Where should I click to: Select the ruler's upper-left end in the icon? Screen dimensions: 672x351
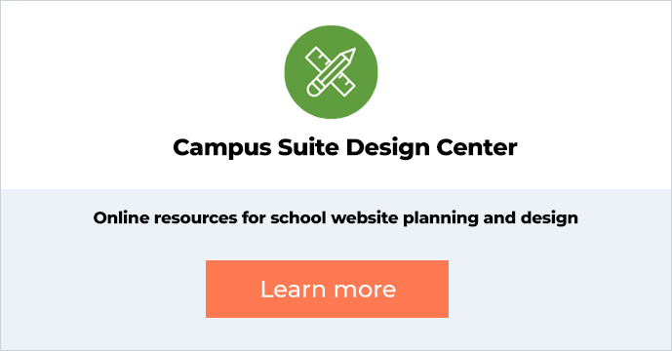point(315,57)
